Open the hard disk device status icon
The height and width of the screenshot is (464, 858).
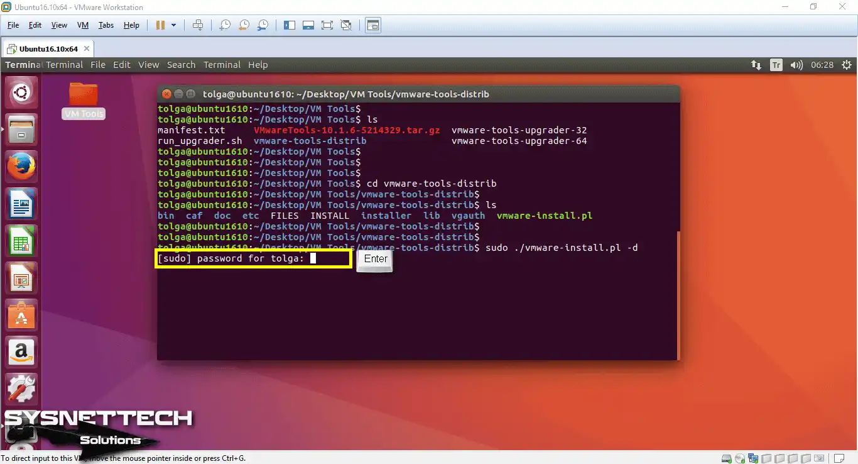(726, 458)
